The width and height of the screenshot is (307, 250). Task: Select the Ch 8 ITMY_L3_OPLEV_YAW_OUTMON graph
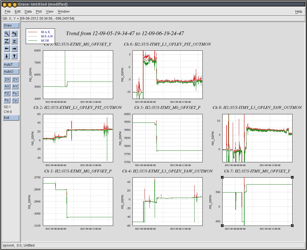pyautogui.click(x=257, y=138)
